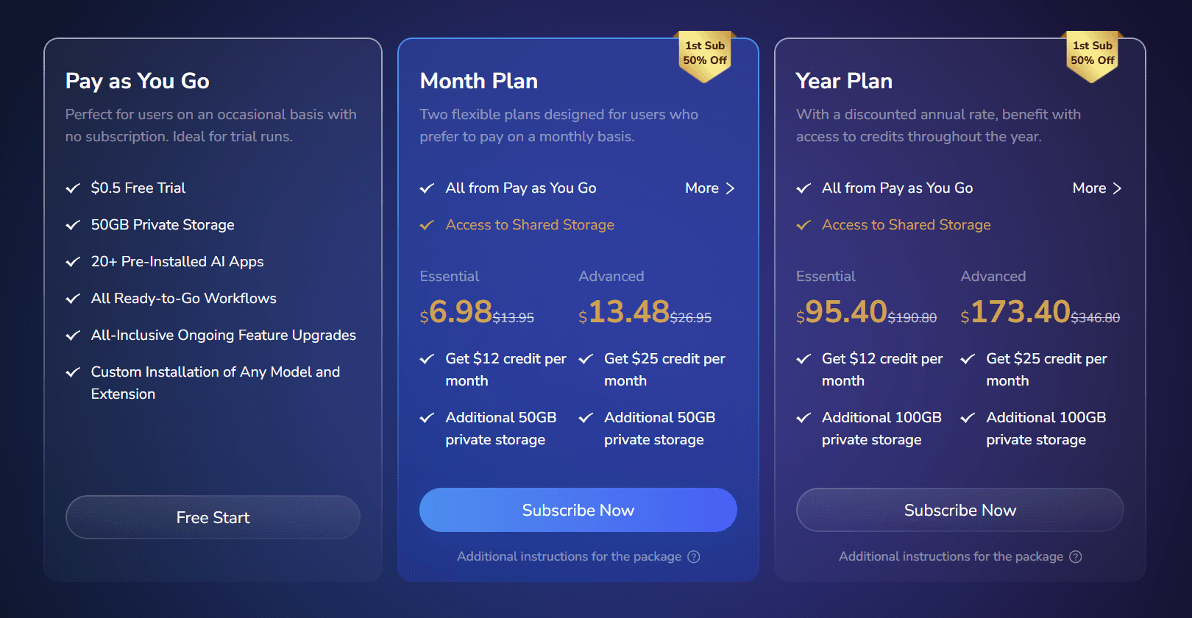The width and height of the screenshot is (1192, 618).
Task: Click checkmark beside $0.5 Free Trial
Action: tap(73, 188)
